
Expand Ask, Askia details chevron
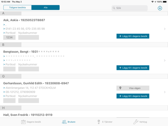coord(164,29)
